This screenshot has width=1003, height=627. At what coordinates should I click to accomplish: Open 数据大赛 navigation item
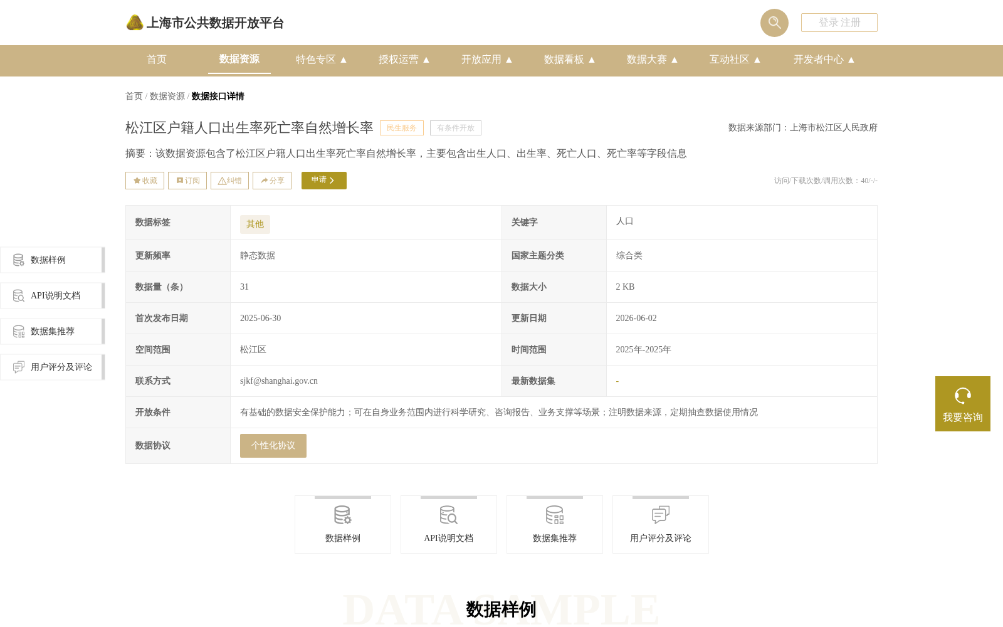[647, 60]
